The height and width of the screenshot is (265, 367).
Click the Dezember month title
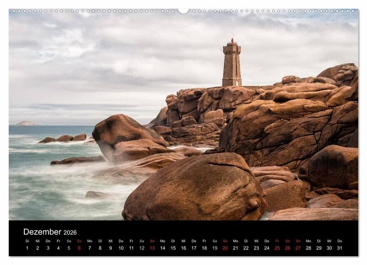click(42, 232)
